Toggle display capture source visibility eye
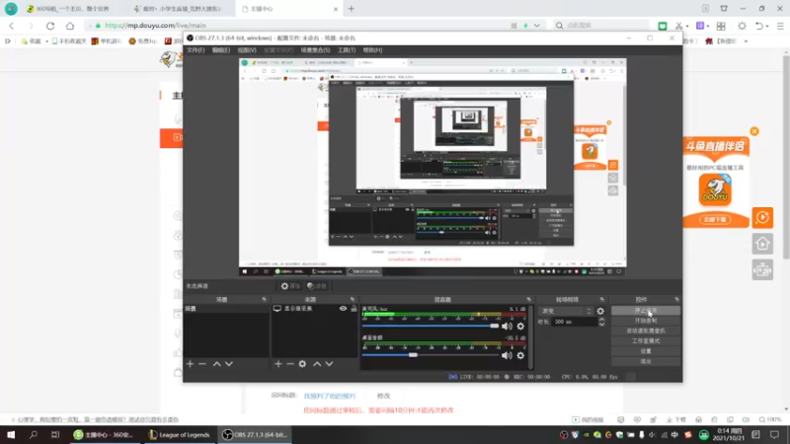This screenshot has width=790, height=444. (343, 309)
